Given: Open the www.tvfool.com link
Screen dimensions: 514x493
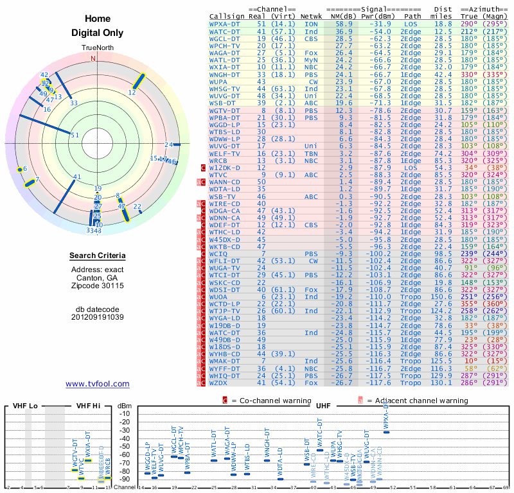Looking at the screenshot, I should pyautogui.click(x=98, y=384).
